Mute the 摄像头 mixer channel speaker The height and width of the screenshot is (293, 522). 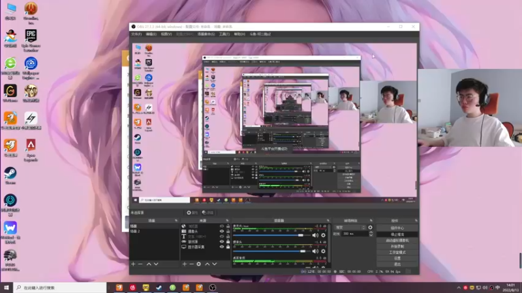click(x=315, y=251)
